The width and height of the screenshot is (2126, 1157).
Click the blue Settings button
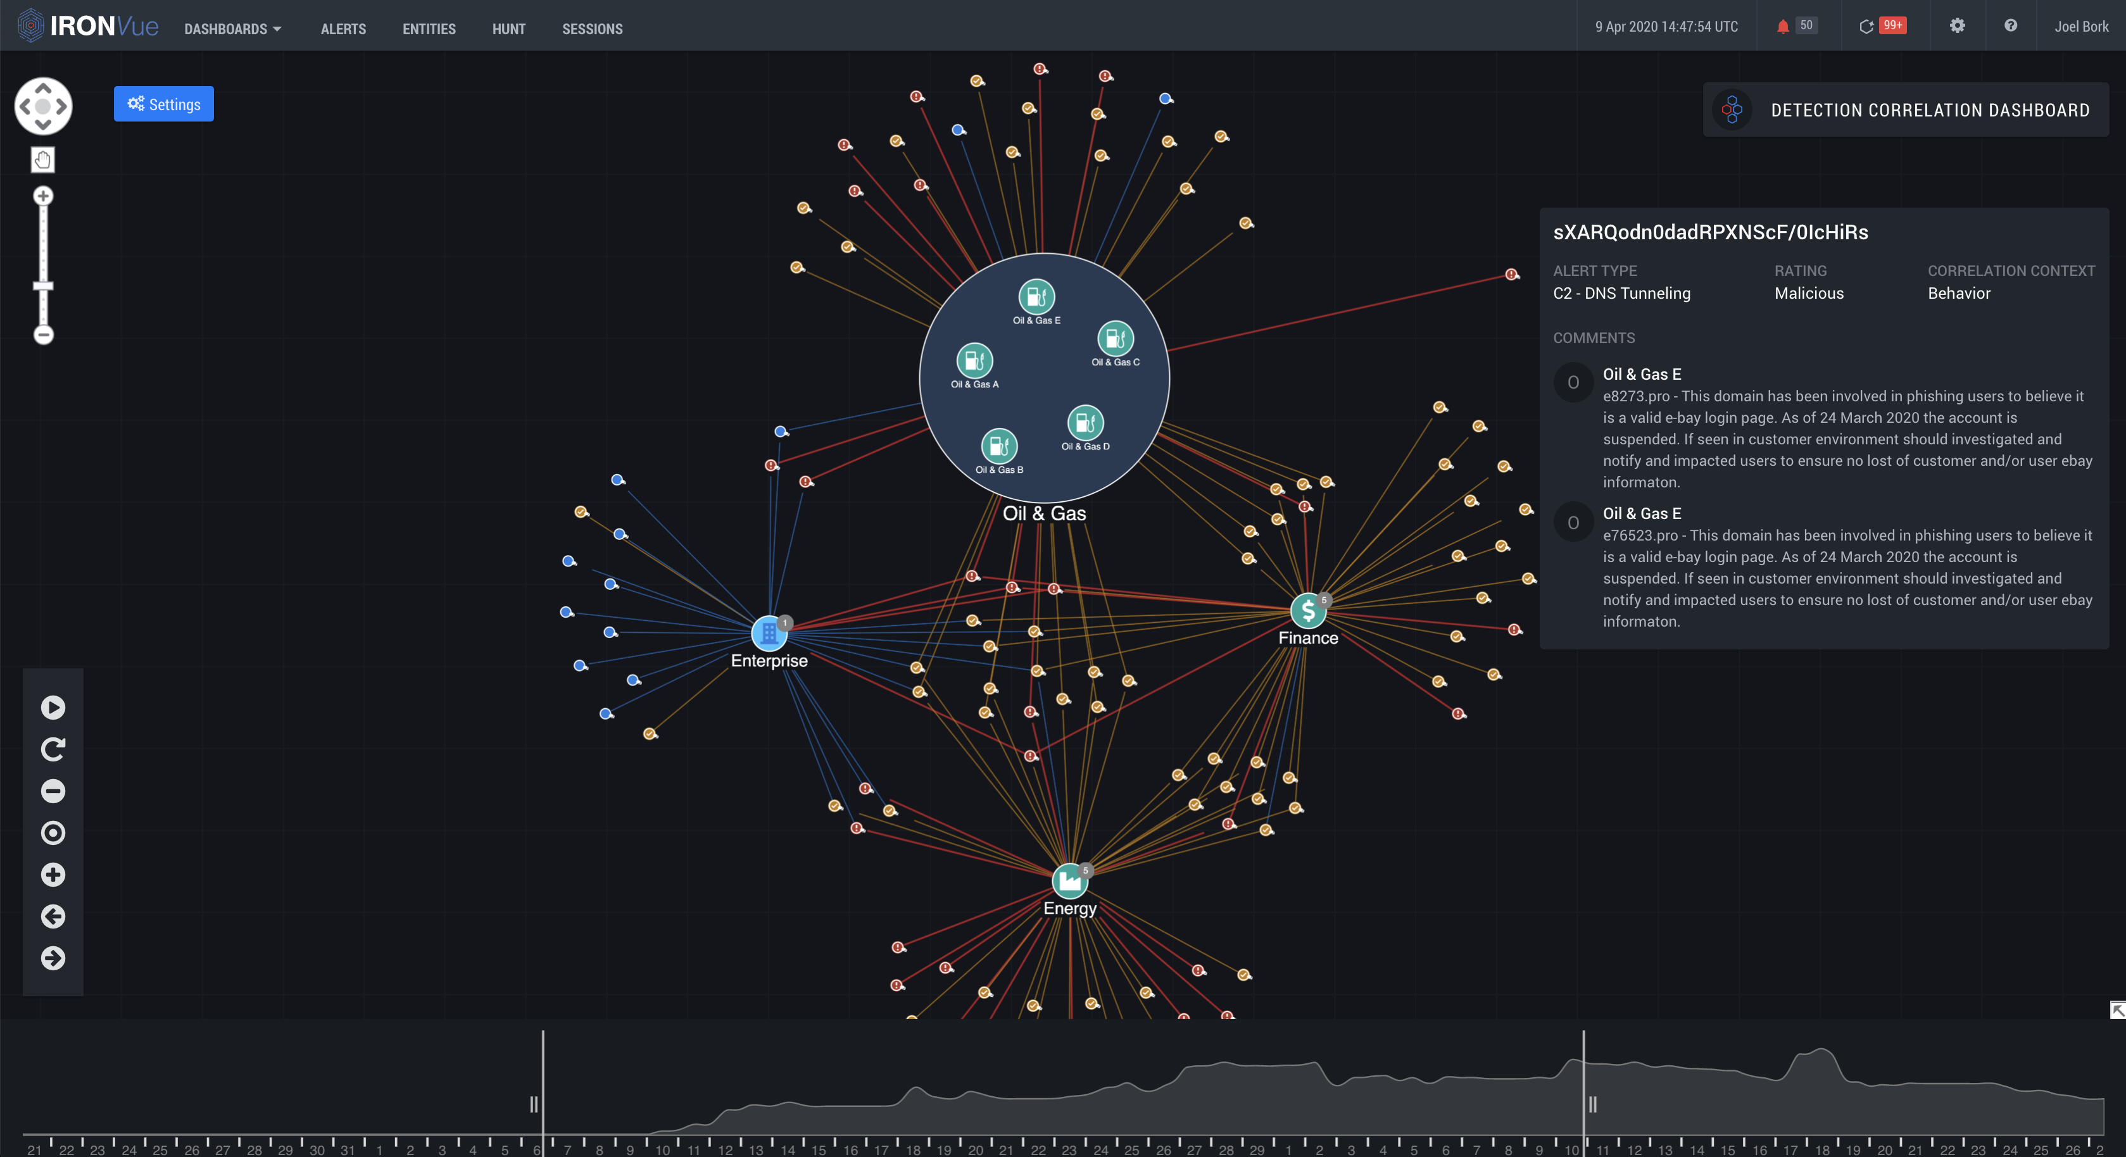point(163,104)
